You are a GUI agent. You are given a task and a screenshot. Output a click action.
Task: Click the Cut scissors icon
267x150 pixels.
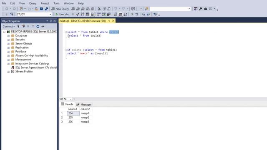99,9
